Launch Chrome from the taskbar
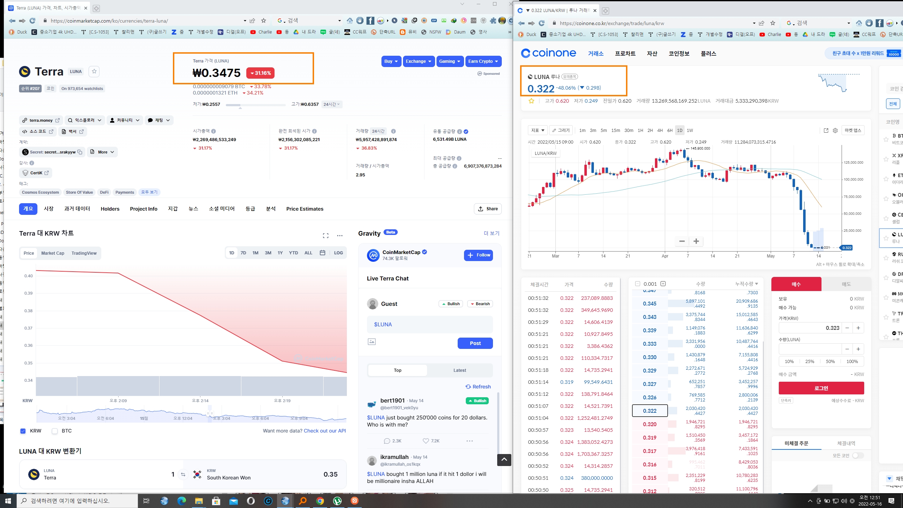This screenshot has width=903, height=508. pyautogui.click(x=320, y=501)
